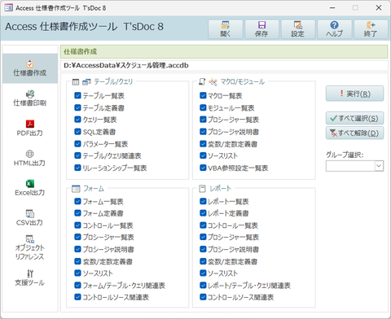Select PDF出力 in the sidebar

point(30,129)
